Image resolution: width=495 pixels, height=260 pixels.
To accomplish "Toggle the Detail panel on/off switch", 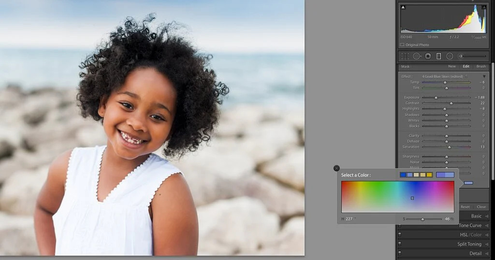I will click(400, 253).
